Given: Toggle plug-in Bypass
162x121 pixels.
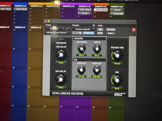Looking at the screenshot, I should tap(111, 29).
